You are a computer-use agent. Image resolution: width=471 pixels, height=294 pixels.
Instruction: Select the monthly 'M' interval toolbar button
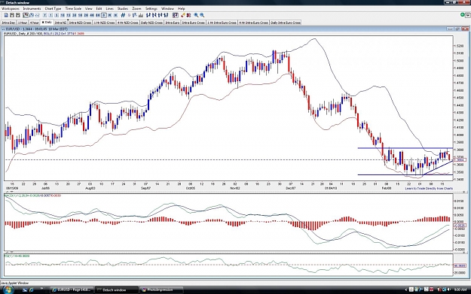pos(115,15)
